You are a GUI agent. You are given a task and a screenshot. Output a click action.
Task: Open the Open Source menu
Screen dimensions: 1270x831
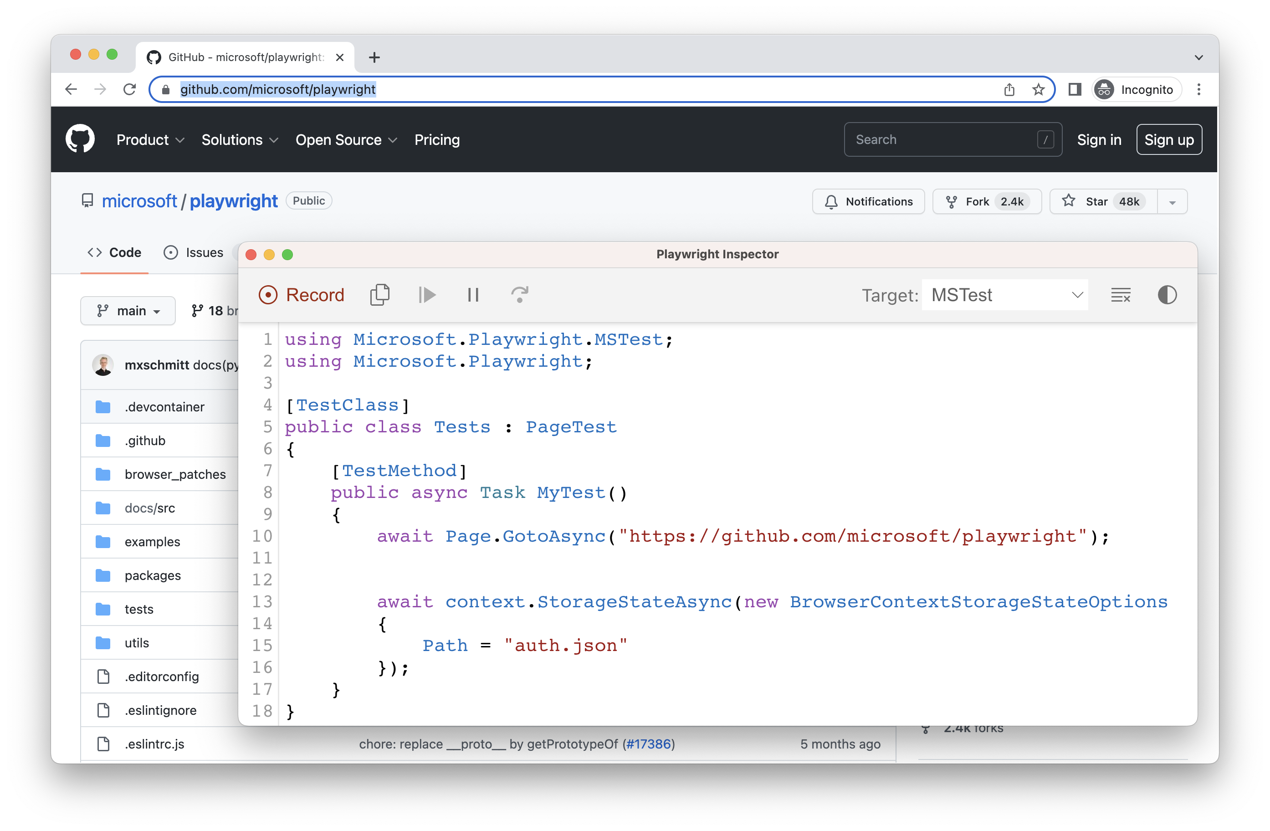[x=346, y=140]
